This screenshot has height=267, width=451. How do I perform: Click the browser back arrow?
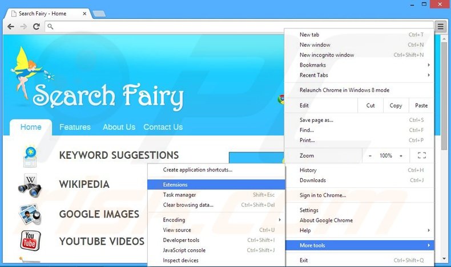11,27
